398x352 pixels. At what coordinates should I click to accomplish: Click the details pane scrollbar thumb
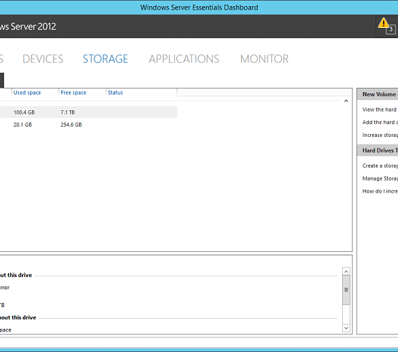point(346,290)
